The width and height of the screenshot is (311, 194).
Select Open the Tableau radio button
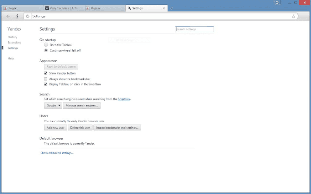pyautogui.click(x=46, y=45)
